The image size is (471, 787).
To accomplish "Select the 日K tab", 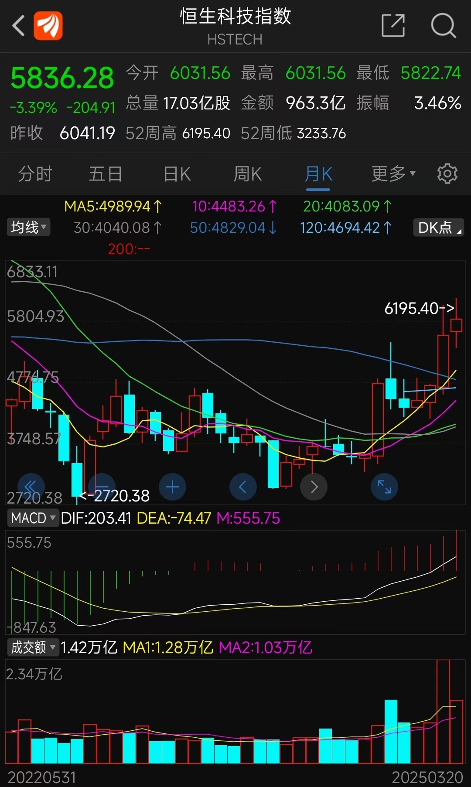I will (x=177, y=174).
